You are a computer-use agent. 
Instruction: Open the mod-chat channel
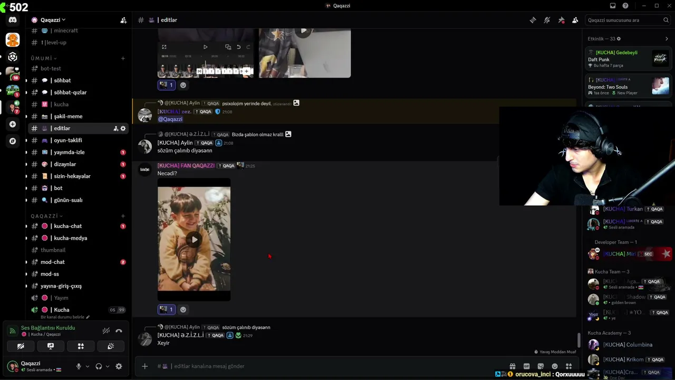click(78, 262)
